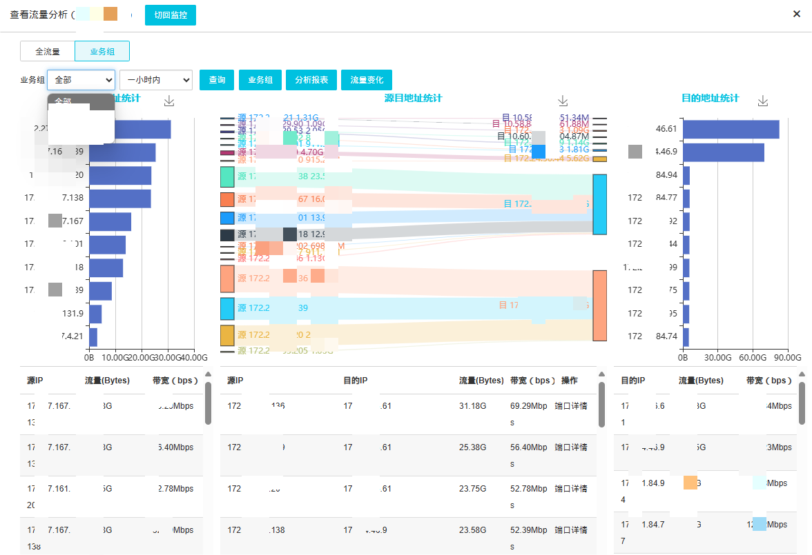The height and width of the screenshot is (555, 812).
Task: Click the 7.138 bar in source statistics chart
Action: pyautogui.click(x=120, y=199)
